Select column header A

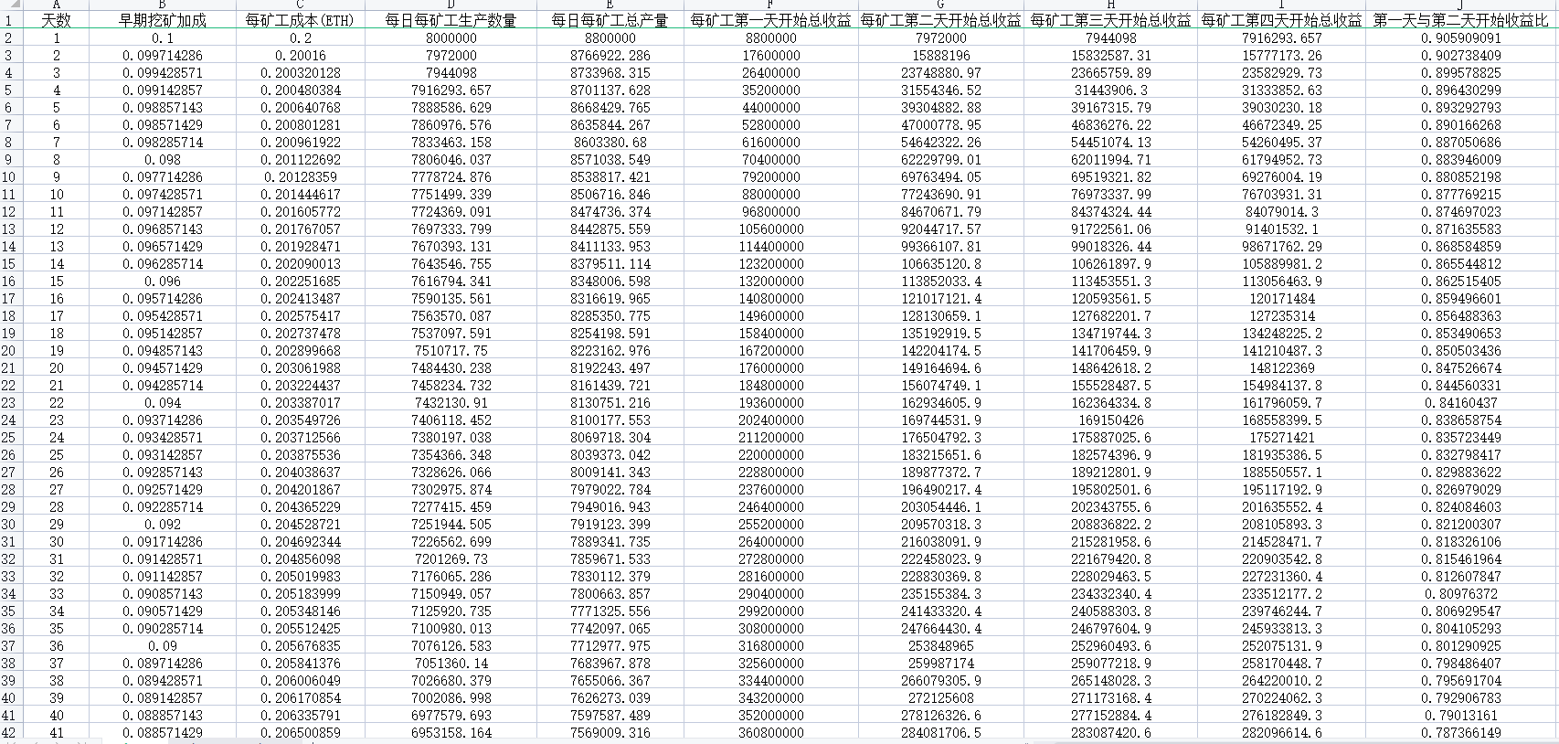(x=56, y=5)
